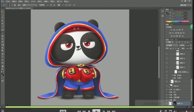Screen dimensions: 194x112
Task: Hide the selected 图层 221 layer
Action: pos(167,103)
